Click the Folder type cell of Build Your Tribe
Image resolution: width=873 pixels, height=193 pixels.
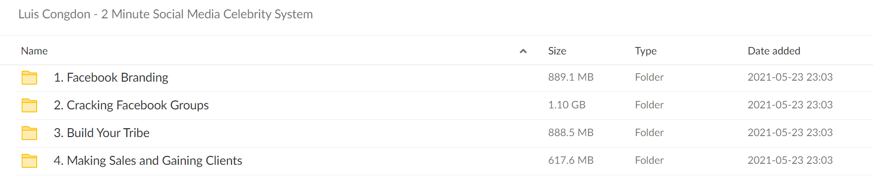649,133
